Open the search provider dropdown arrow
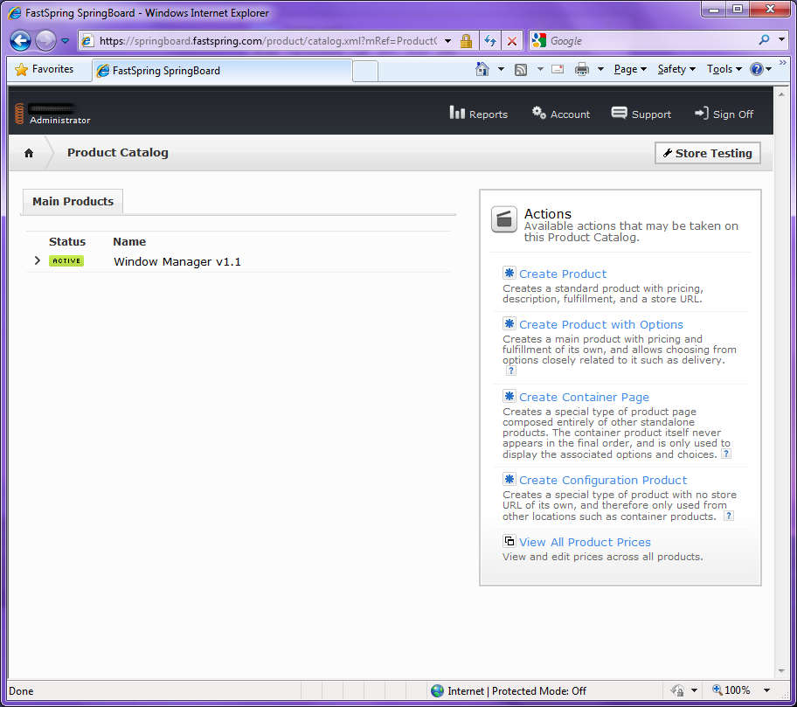The height and width of the screenshot is (707, 797). (x=782, y=39)
